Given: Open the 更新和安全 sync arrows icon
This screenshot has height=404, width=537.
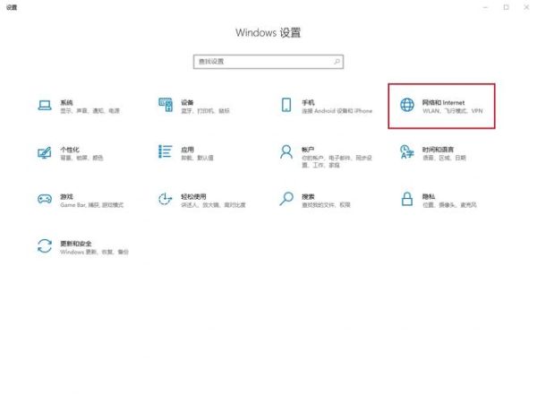Looking at the screenshot, I should click(x=45, y=246).
